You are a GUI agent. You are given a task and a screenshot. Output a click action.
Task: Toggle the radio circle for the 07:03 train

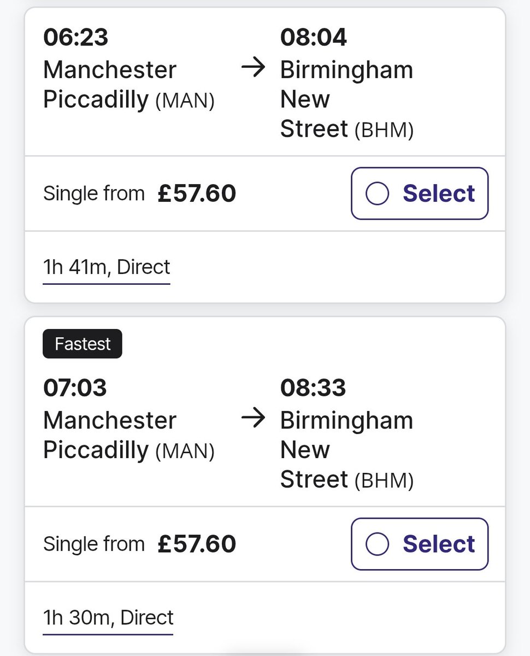tap(377, 544)
